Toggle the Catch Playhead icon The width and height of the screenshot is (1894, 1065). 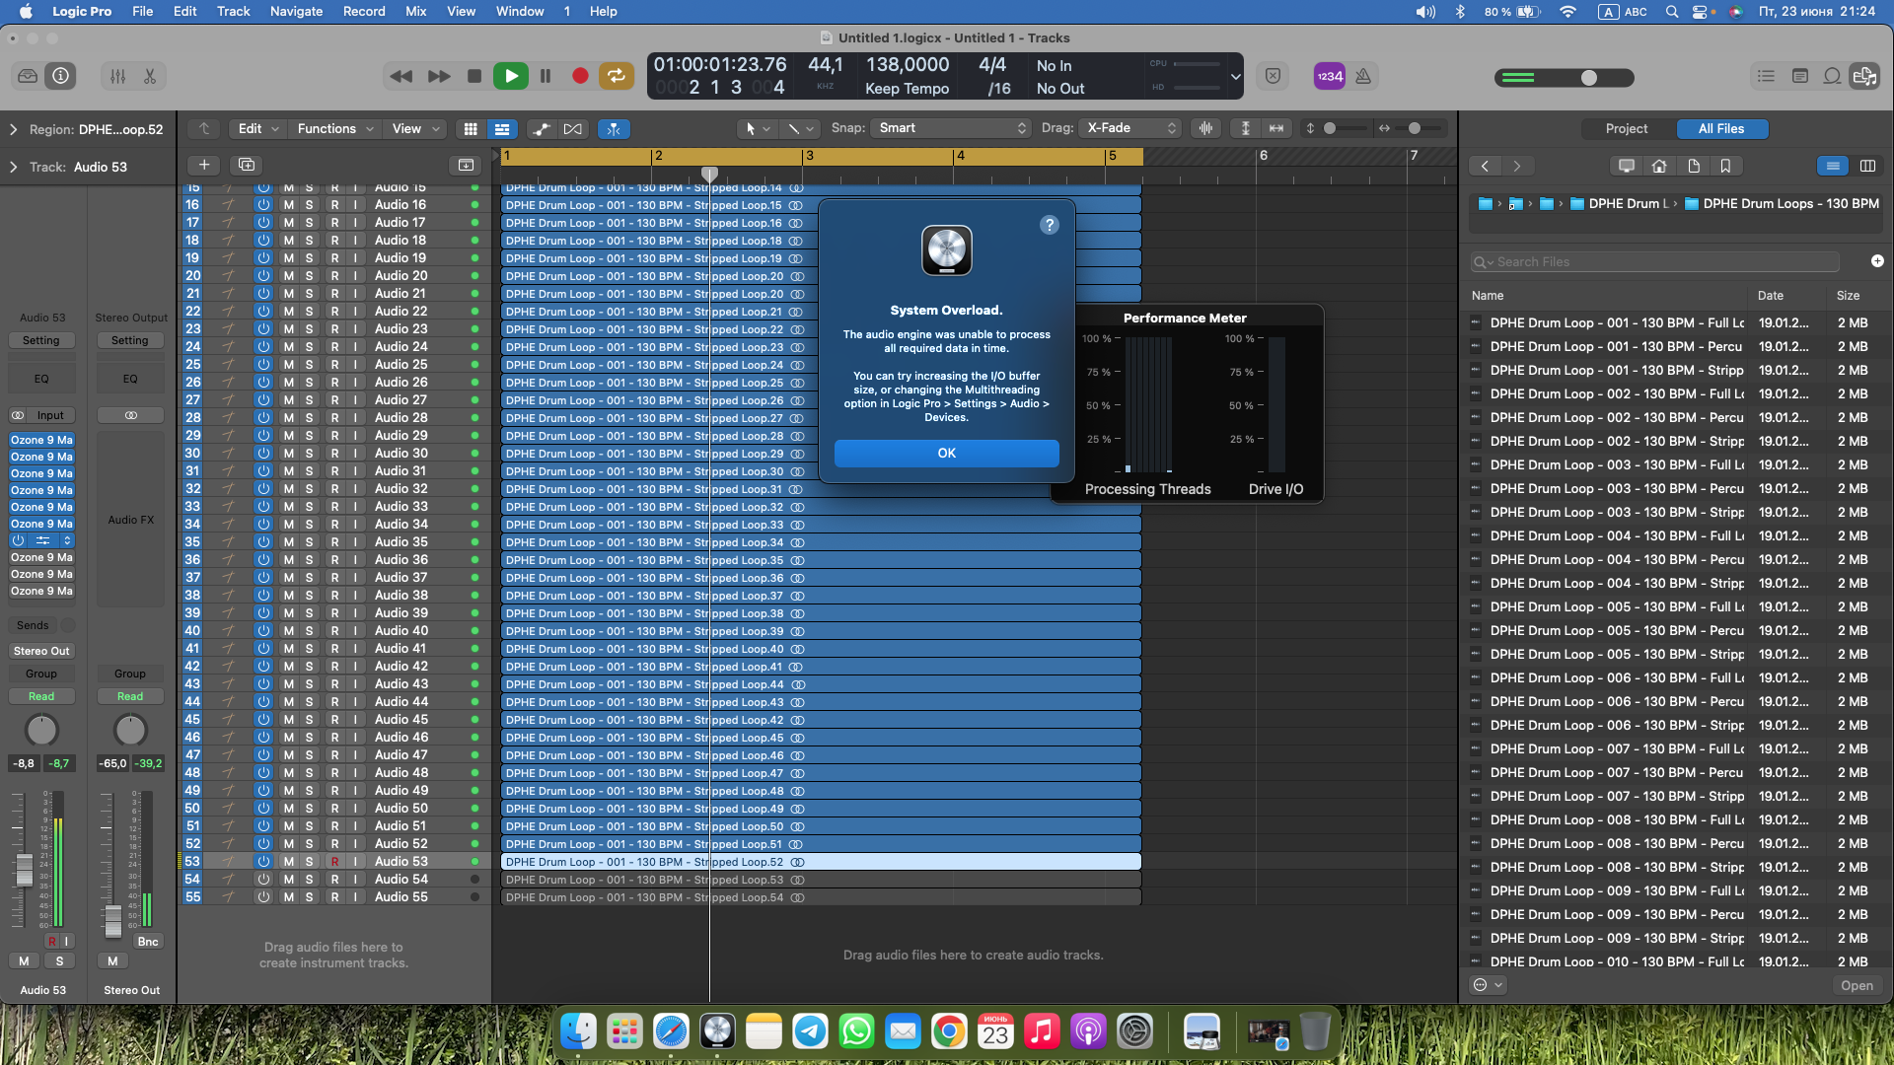(x=614, y=129)
